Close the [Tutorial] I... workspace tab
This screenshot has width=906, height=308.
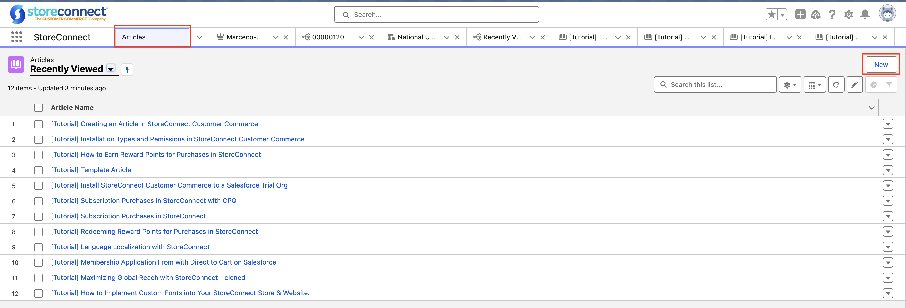pyautogui.click(x=799, y=37)
